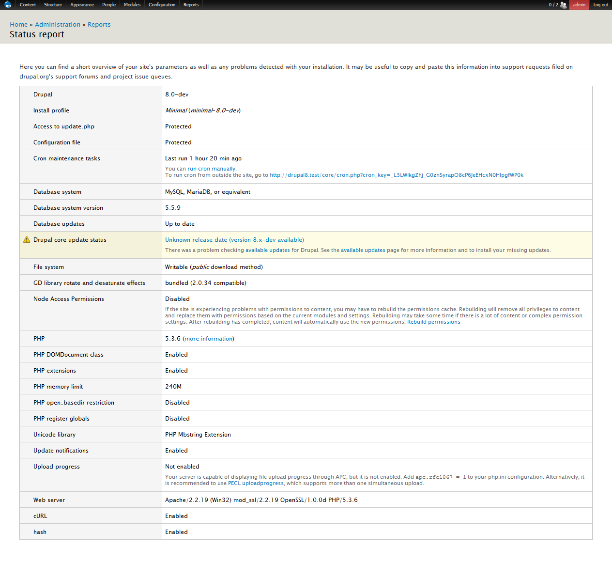Click the PECL uploadprogress link
Viewport: 612px width, 564px height.
[x=256, y=483]
